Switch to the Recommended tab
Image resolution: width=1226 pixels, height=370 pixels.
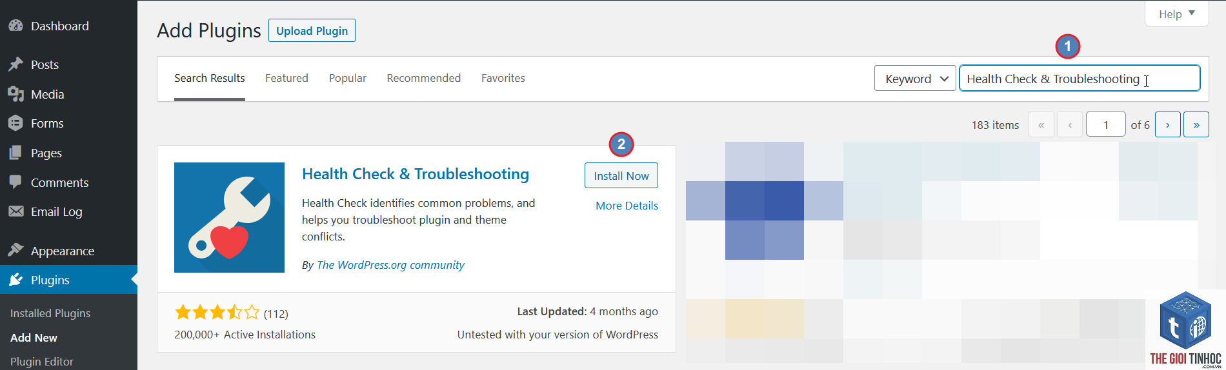[424, 78]
